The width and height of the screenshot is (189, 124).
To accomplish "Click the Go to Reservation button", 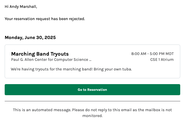I will pyautogui.click(x=92, y=90).
